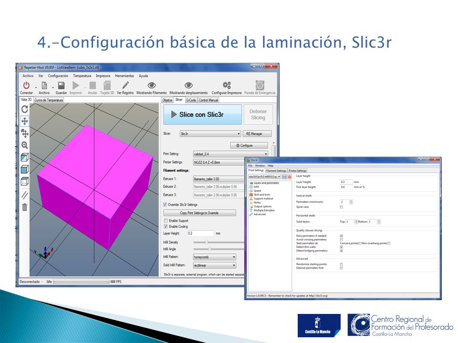The image size is (458, 343).
Task: Toggle Override Slic3r Settings checkbox
Action: pyautogui.click(x=166, y=204)
